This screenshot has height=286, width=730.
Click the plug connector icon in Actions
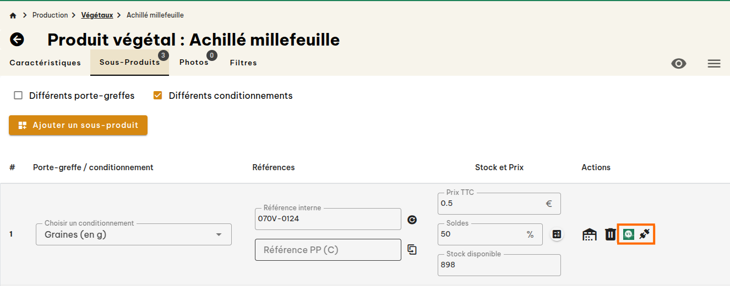(x=645, y=234)
